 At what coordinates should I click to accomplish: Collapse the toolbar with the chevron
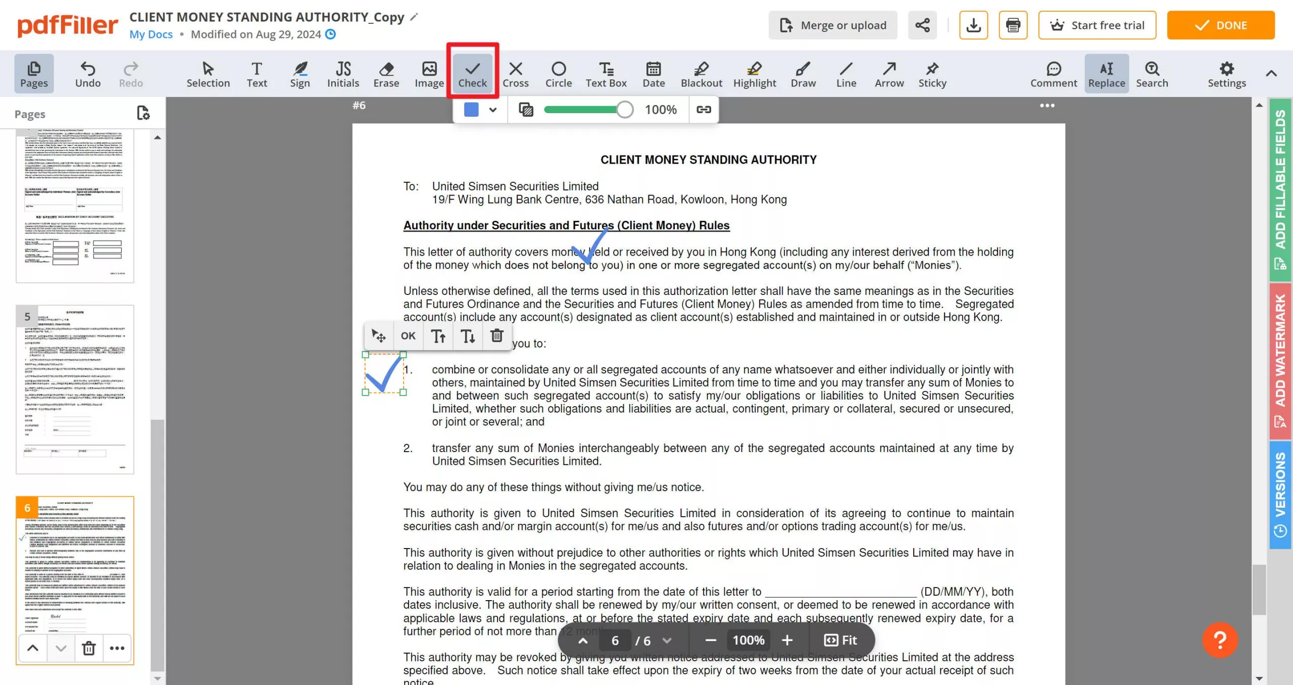(1272, 73)
